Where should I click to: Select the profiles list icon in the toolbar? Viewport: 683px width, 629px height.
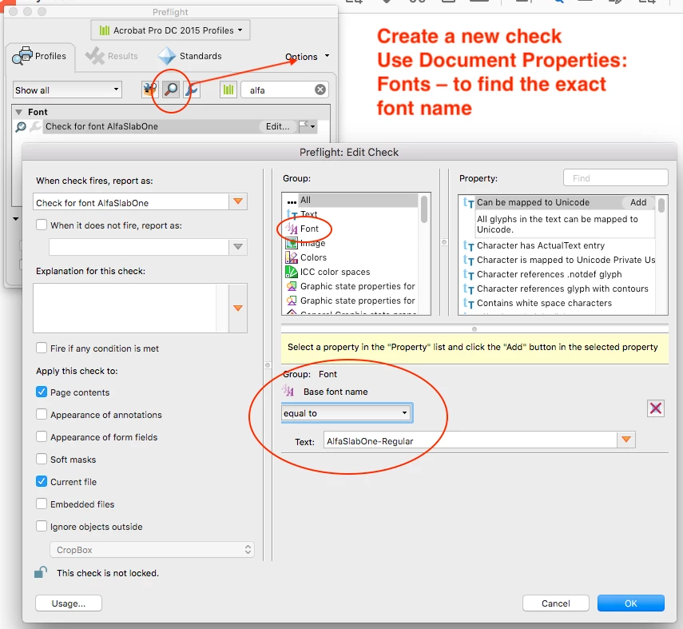[x=149, y=90]
